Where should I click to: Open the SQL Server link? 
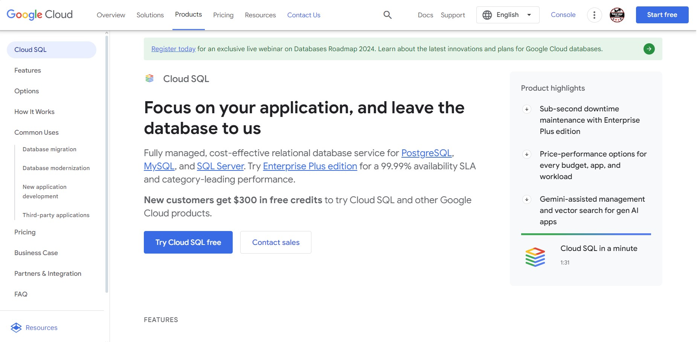tap(220, 166)
